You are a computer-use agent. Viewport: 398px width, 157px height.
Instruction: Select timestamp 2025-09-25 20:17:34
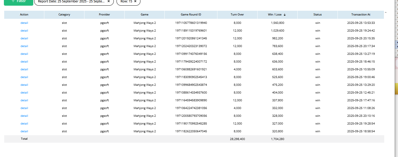coord(361,46)
